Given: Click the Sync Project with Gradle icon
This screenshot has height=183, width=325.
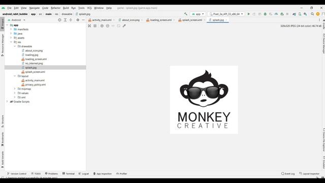Looking at the screenshot, I should (294, 14).
